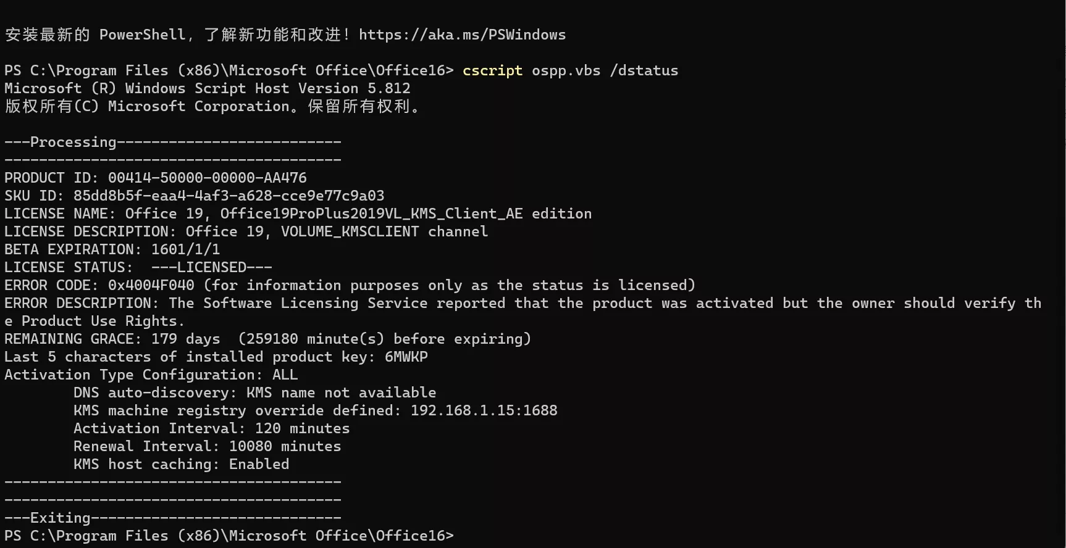Screen dimensions: 1066x548
Task: Click the ospp.vbs argument in the command
Action: click(566, 70)
